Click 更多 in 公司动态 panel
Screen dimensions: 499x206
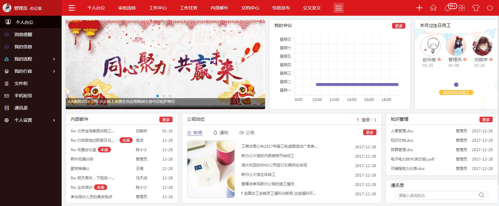point(370,132)
